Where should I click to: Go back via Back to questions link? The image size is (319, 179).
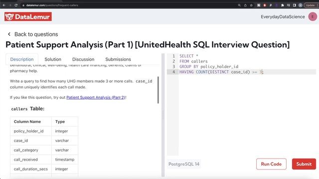tap(36, 34)
